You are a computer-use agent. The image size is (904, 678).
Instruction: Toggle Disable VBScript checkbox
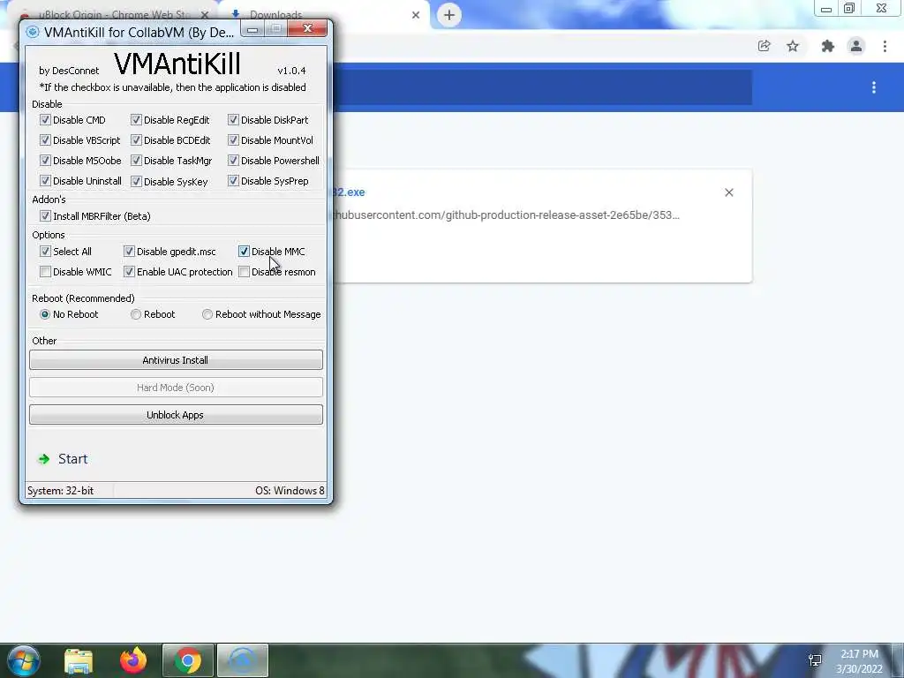[x=45, y=140]
